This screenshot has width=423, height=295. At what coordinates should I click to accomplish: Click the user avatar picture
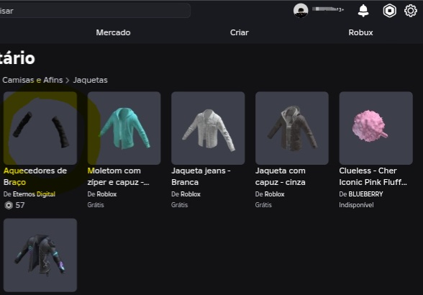point(301,11)
